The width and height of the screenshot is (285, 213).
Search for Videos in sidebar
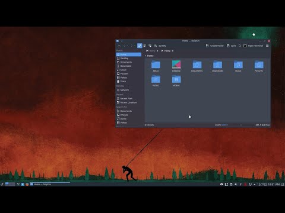[x=128, y=122]
